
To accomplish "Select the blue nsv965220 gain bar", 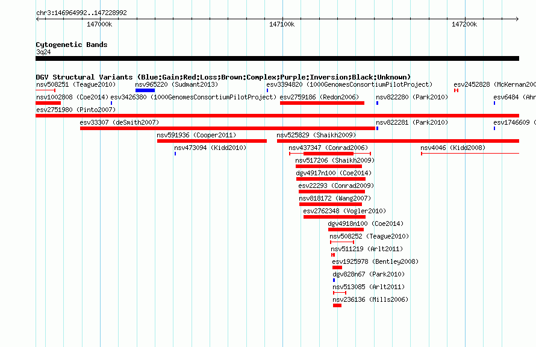I will 145,90.
